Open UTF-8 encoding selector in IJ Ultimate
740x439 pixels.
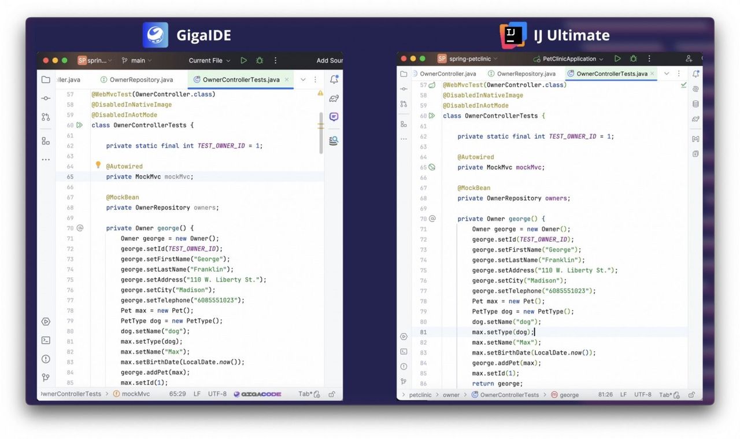(x=643, y=394)
